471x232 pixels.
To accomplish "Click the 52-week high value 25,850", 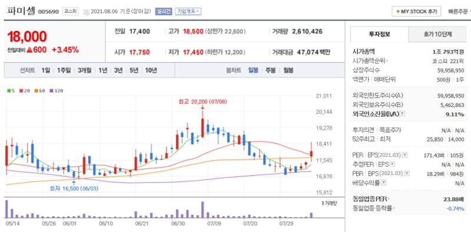I will point(434,139).
